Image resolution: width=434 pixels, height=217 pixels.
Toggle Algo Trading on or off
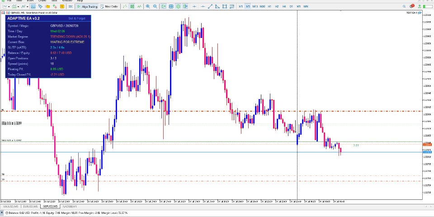tap(87, 6)
